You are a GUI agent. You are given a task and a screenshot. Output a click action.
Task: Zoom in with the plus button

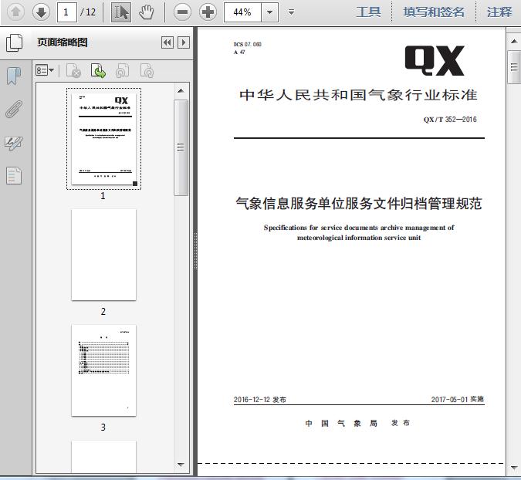(208, 12)
